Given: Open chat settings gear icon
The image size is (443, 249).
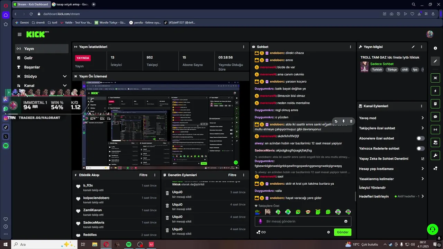Looking at the screenshot, I should click(328, 232).
